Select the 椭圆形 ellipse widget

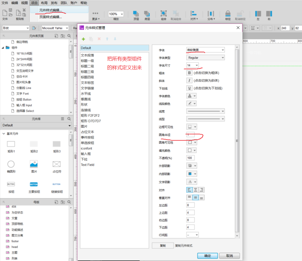pos(11,164)
